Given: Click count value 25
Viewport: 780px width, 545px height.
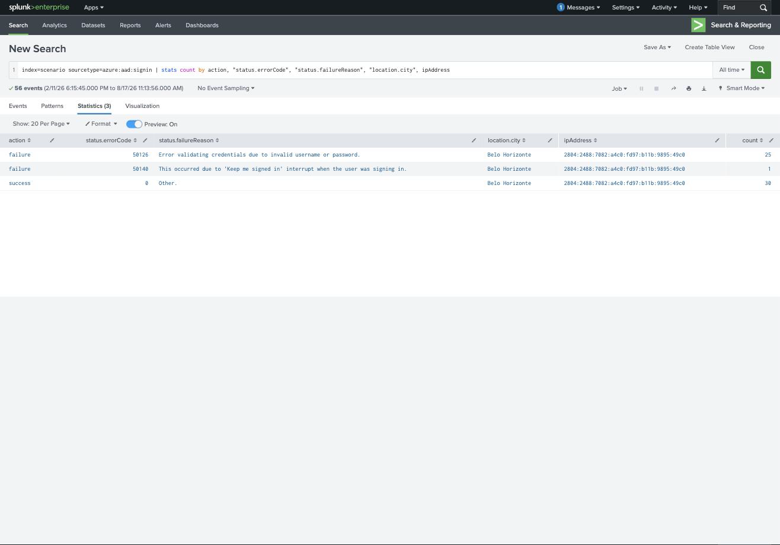Looking at the screenshot, I should pyautogui.click(x=768, y=155).
